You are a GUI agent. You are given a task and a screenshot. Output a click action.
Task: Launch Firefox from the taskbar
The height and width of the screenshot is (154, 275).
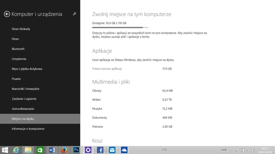click(x=64, y=150)
